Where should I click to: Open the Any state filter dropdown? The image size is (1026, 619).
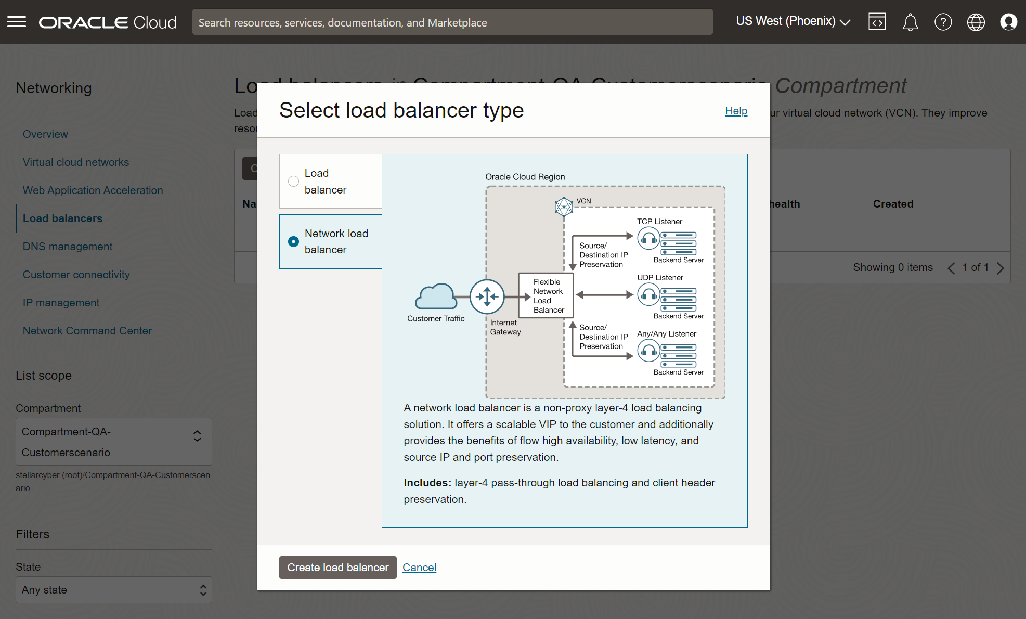(113, 590)
